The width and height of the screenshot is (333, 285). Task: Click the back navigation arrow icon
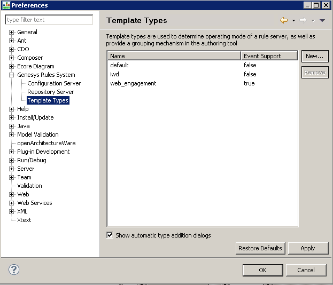[284, 21]
